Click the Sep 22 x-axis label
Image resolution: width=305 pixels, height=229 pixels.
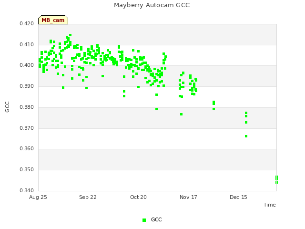click(x=88, y=197)
